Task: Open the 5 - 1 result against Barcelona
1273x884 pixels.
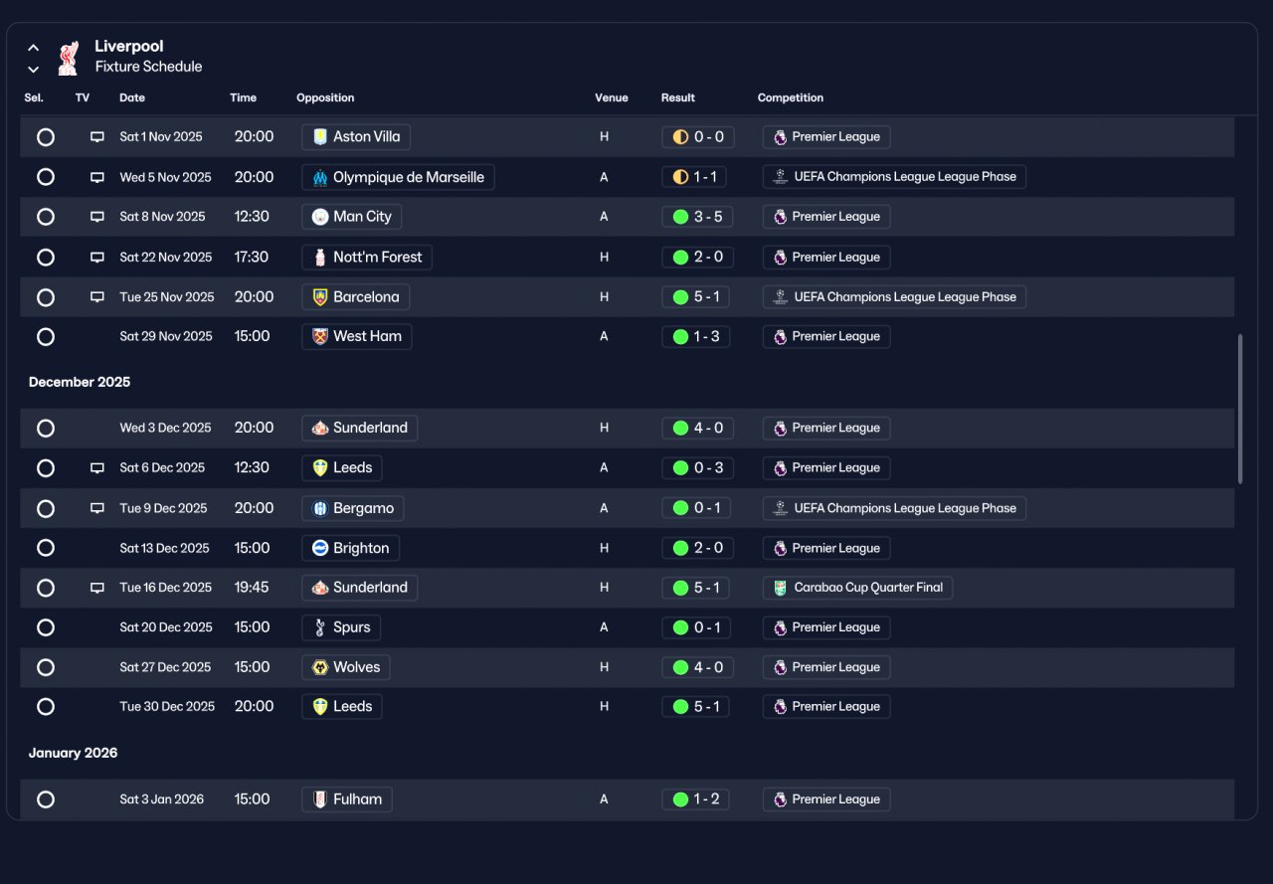Action: tap(696, 297)
